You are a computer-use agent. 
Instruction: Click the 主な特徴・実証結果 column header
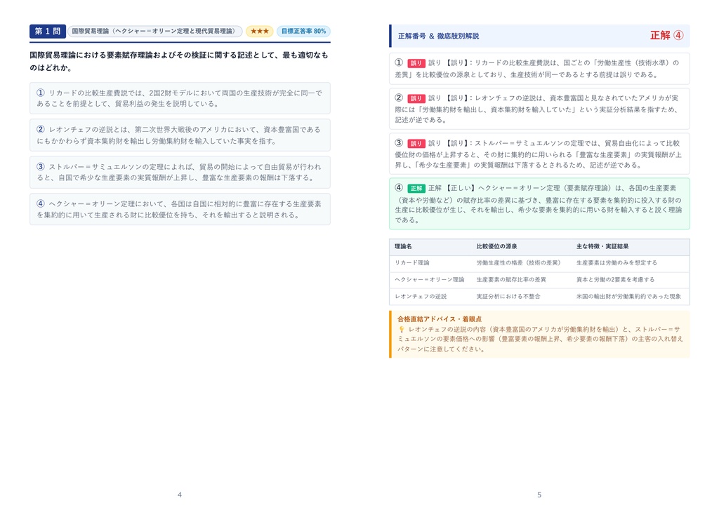[x=602, y=246]
